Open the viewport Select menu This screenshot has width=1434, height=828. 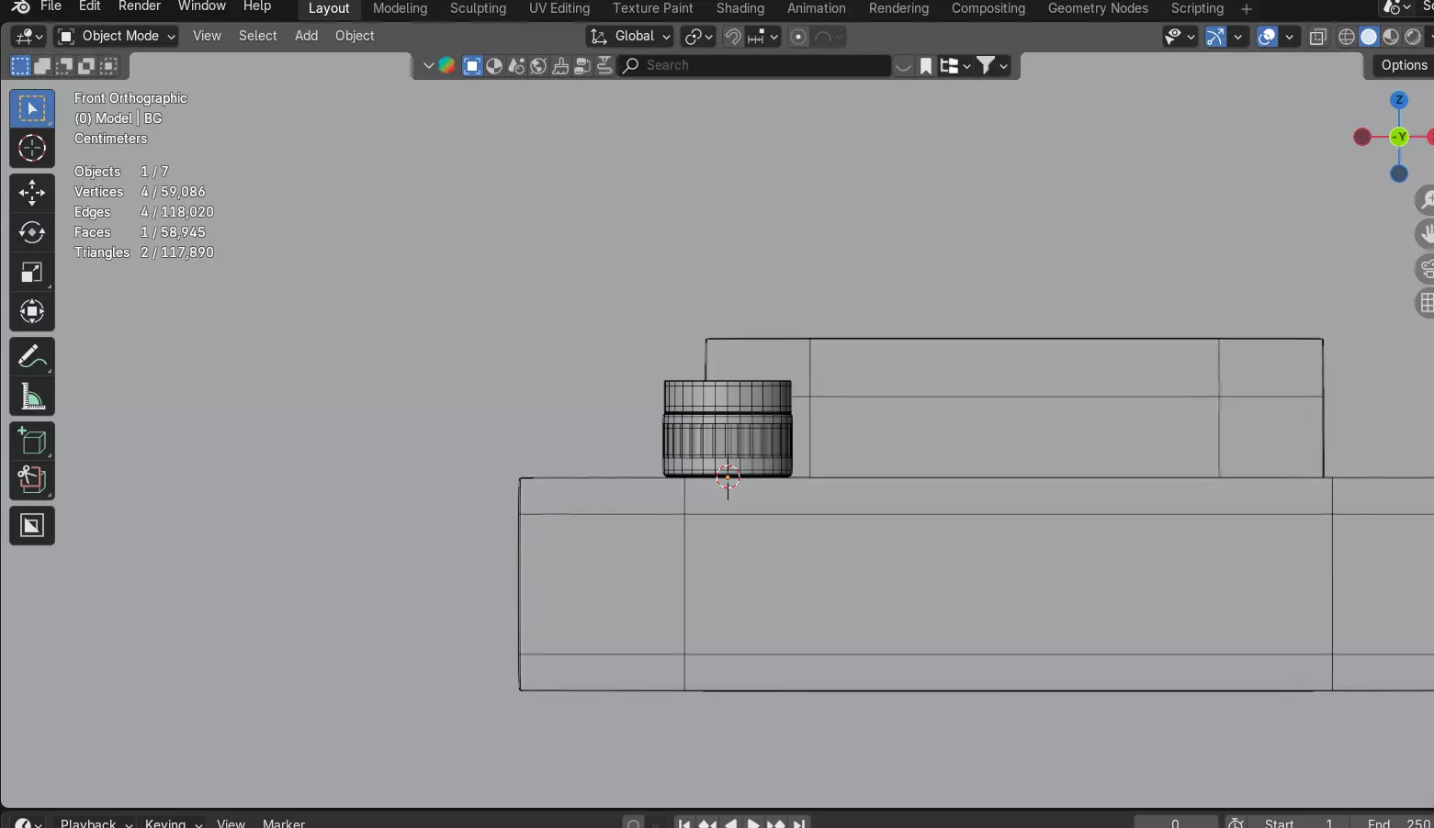pyautogui.click(x=257, y=37)
